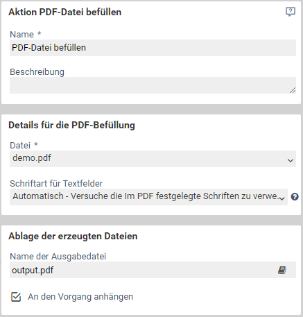Click the 'An den Vorgang anhängen' label text
Screen dimensions: 303x317
pos(80,297)
